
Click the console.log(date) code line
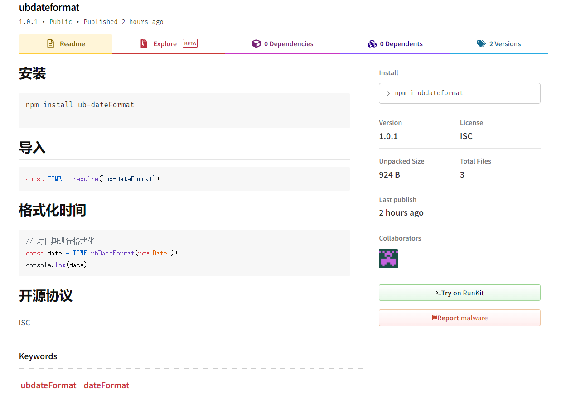click(56, 265)
